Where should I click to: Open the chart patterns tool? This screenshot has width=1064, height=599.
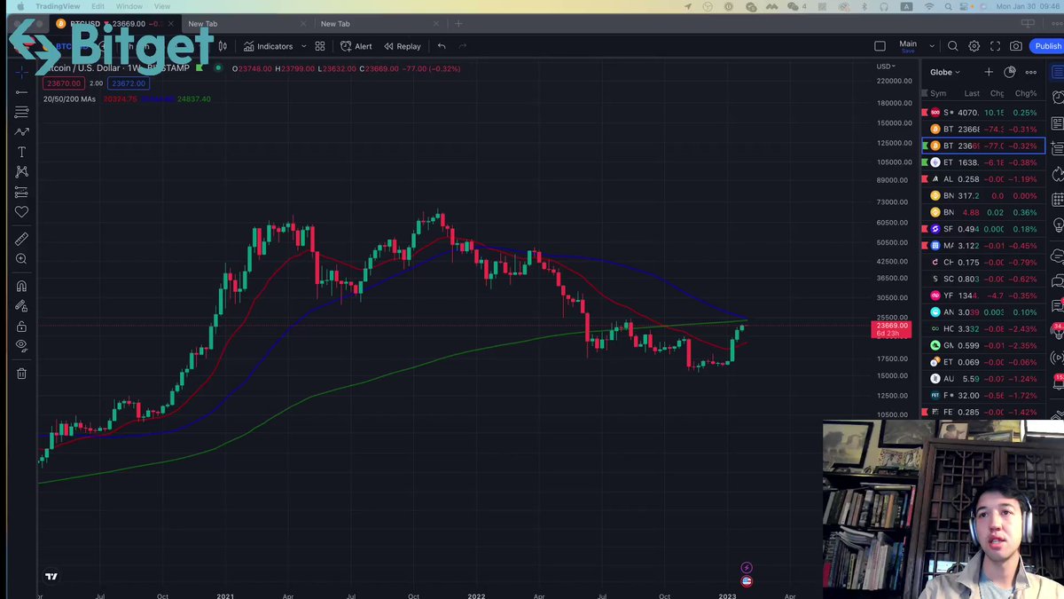coord(21,171)
